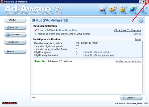Click the Prêt status text
149x107 pixels.
click(x=33, y=98)
